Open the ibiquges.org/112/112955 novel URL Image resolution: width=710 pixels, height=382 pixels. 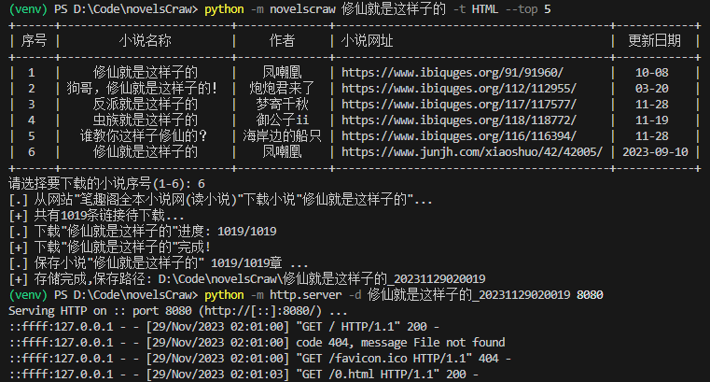click(x=459, y=89)
